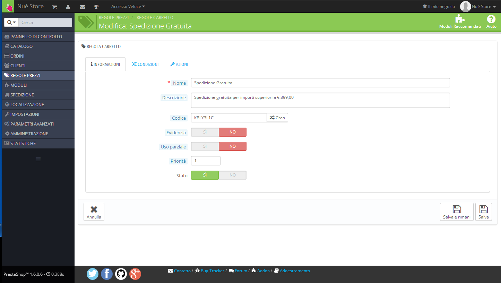Open the Contatto footer link
501x283 pixels.
[x=182, y=271]
